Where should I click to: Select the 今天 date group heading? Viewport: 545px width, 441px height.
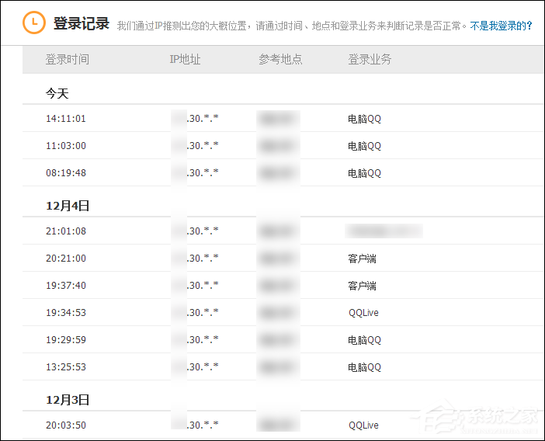pyautogui.click(x=57, y=93)
